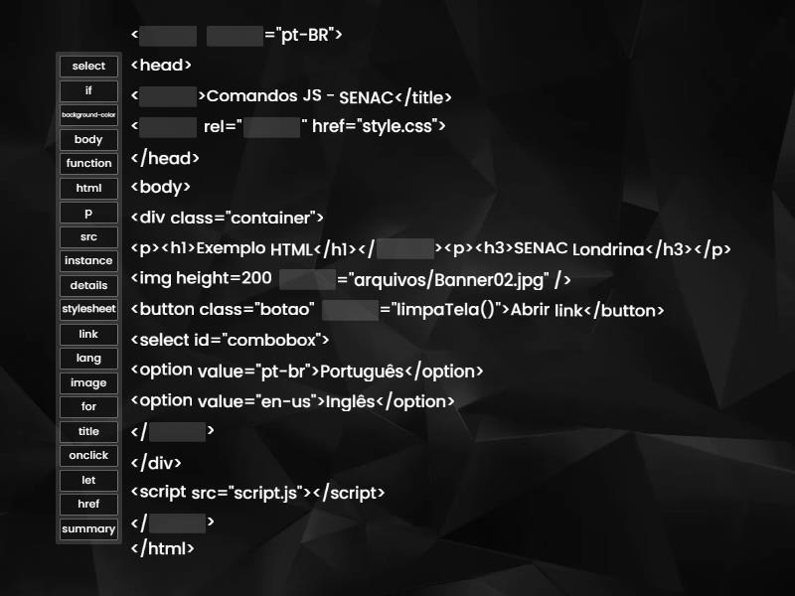Select the "body" answer tile

87,139
